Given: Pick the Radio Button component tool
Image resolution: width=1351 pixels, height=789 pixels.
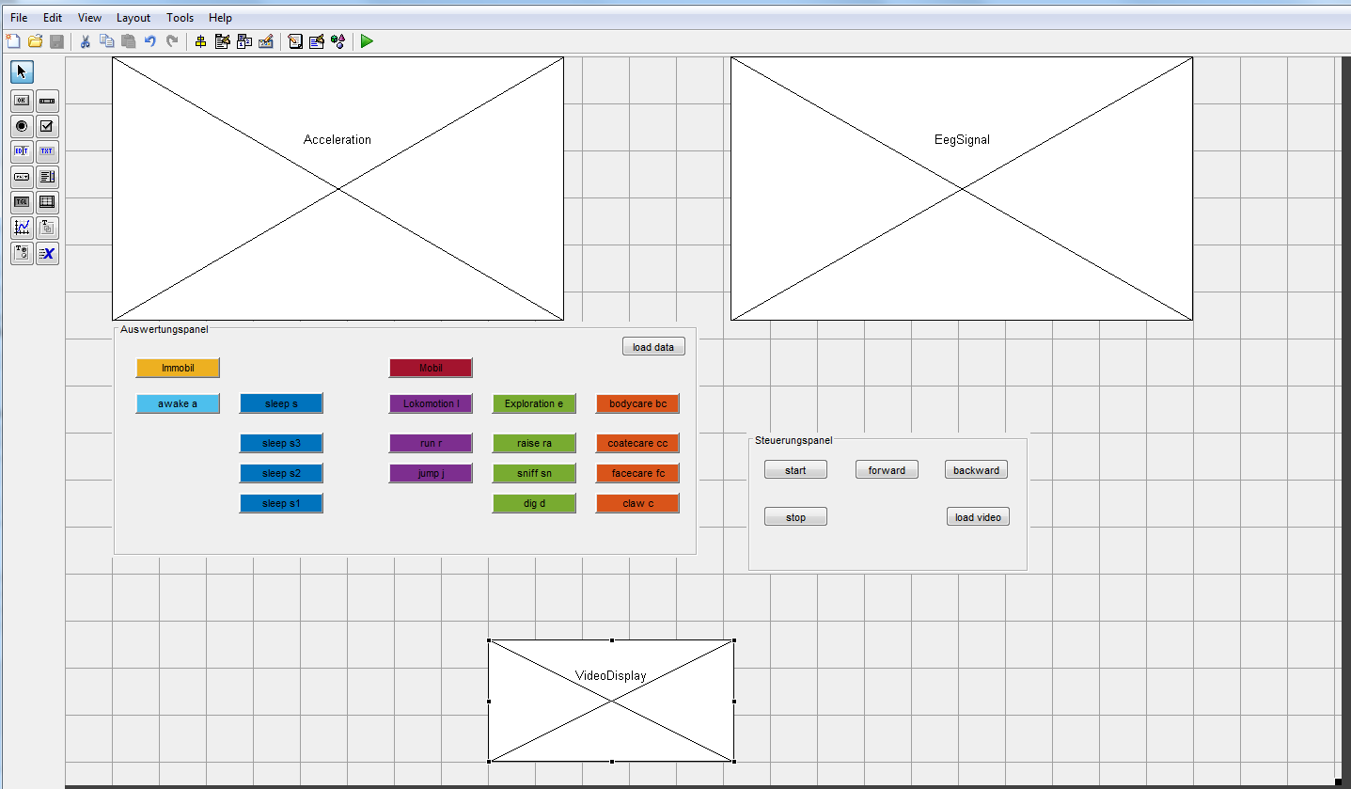Looking at the screenshot, I should [23, 126].
